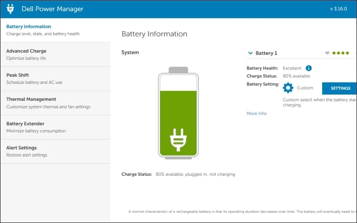Click the version text v 3.16.0
This screenshot has width=357, height=223.
[339, 9]
